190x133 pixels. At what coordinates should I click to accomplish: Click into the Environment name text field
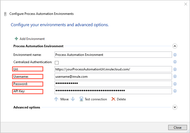113,55
